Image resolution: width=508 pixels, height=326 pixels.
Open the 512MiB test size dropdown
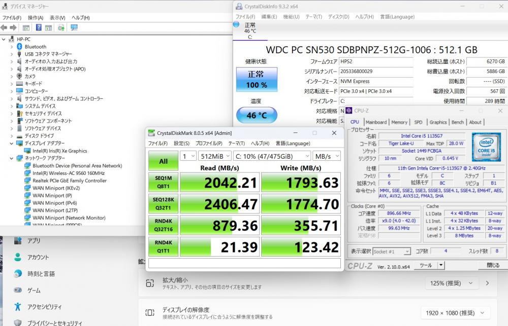point(214,156)
